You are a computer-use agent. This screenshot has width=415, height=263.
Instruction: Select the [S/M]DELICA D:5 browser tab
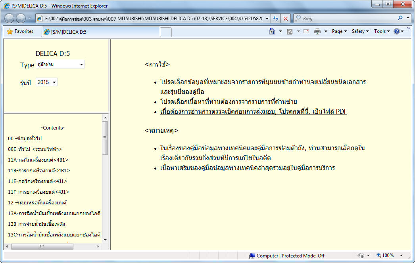tap(100, 32)
